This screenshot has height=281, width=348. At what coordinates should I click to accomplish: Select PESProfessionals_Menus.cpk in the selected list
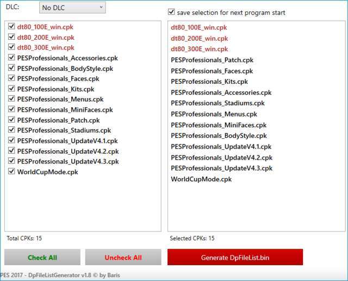pos(214,114)
